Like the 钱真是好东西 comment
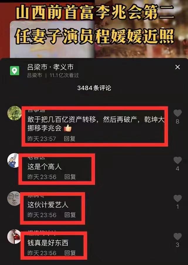 click(x=177, y=236)
